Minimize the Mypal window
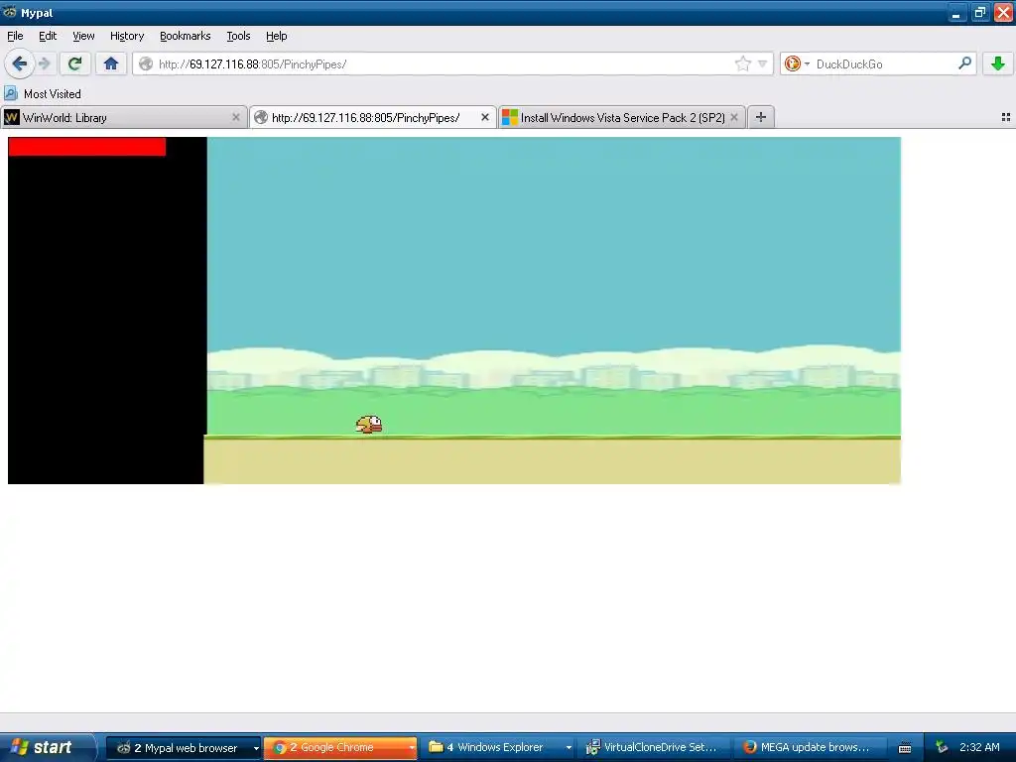The height and width of the screenshot is (762, 1016). (x=956, y=12)
